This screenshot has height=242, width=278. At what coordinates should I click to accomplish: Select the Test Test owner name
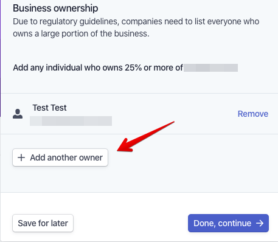click(49, 108)
